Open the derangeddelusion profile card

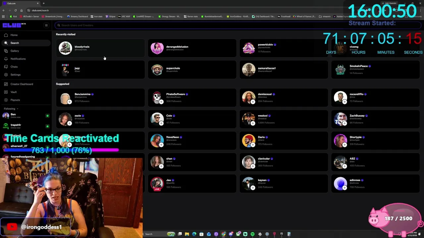point(192,48)
